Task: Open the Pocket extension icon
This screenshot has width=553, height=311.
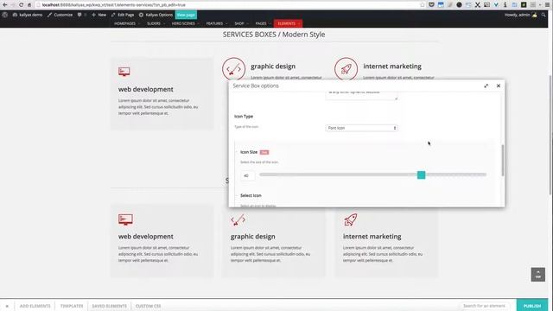Action: [x=431, y=5]
